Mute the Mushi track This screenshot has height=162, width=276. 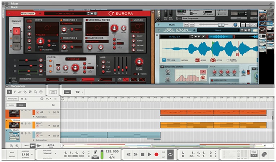tap(22, 133)
